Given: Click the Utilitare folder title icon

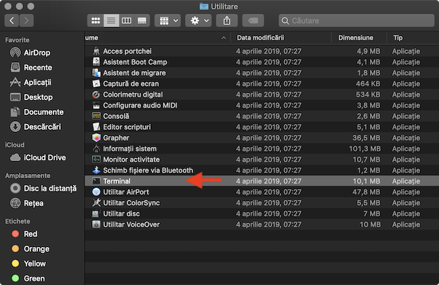Looking at the screenshot, I should pyautogui.click(x=204, y=6).
